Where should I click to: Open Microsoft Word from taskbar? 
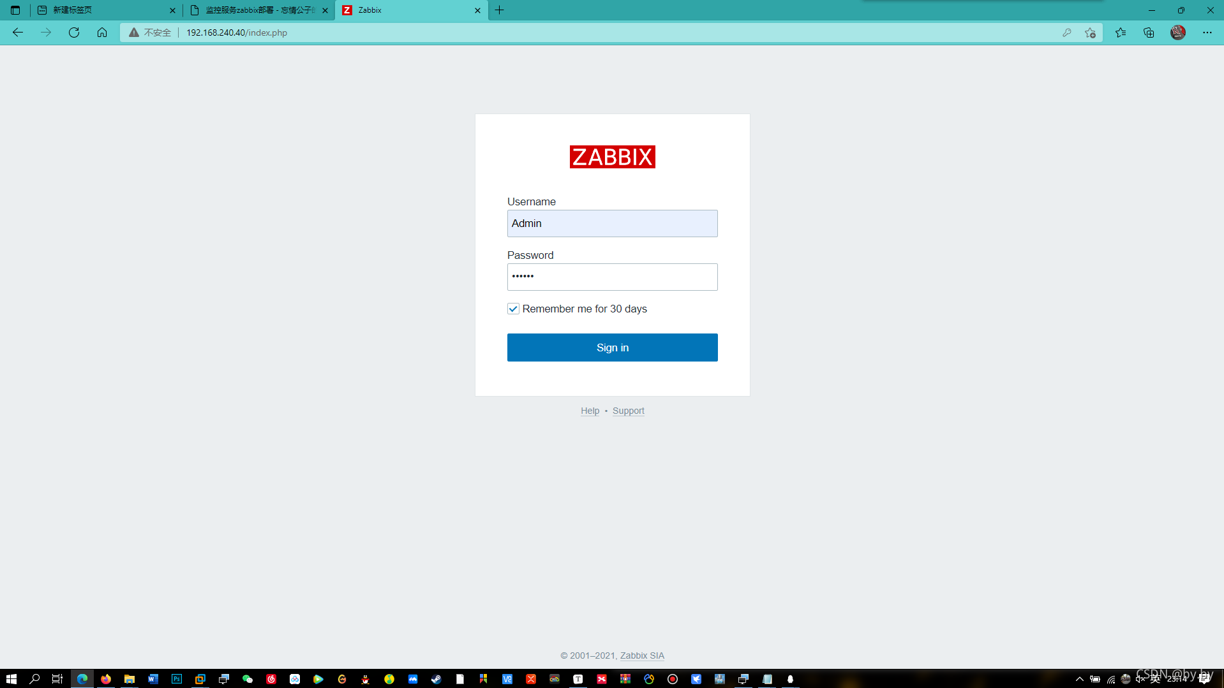(x=153, y=679)
